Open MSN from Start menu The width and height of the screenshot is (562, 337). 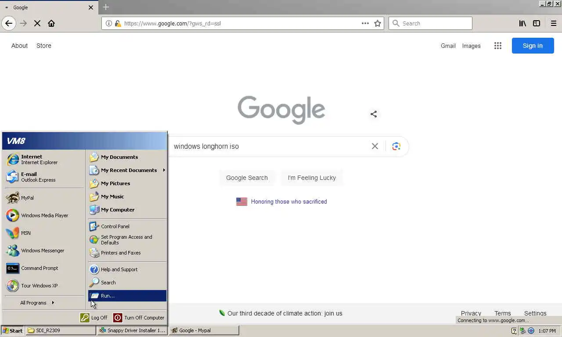click(x=44, y=233)
